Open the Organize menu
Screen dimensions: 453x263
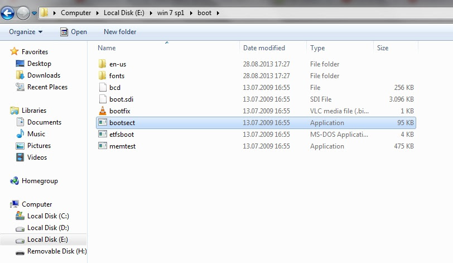[x=26, y=32]
